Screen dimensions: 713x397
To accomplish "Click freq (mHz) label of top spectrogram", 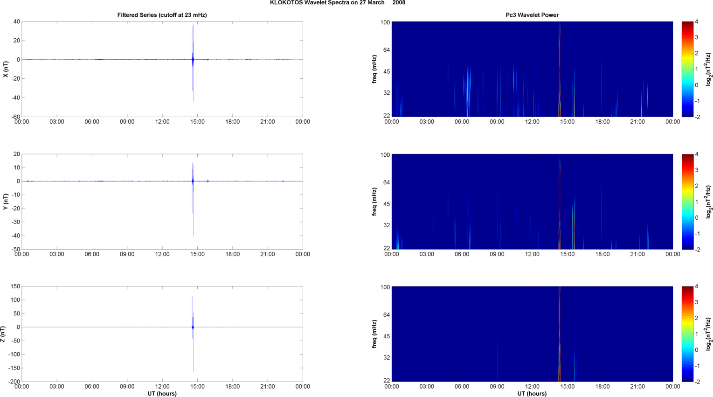I will pos(374,69).
